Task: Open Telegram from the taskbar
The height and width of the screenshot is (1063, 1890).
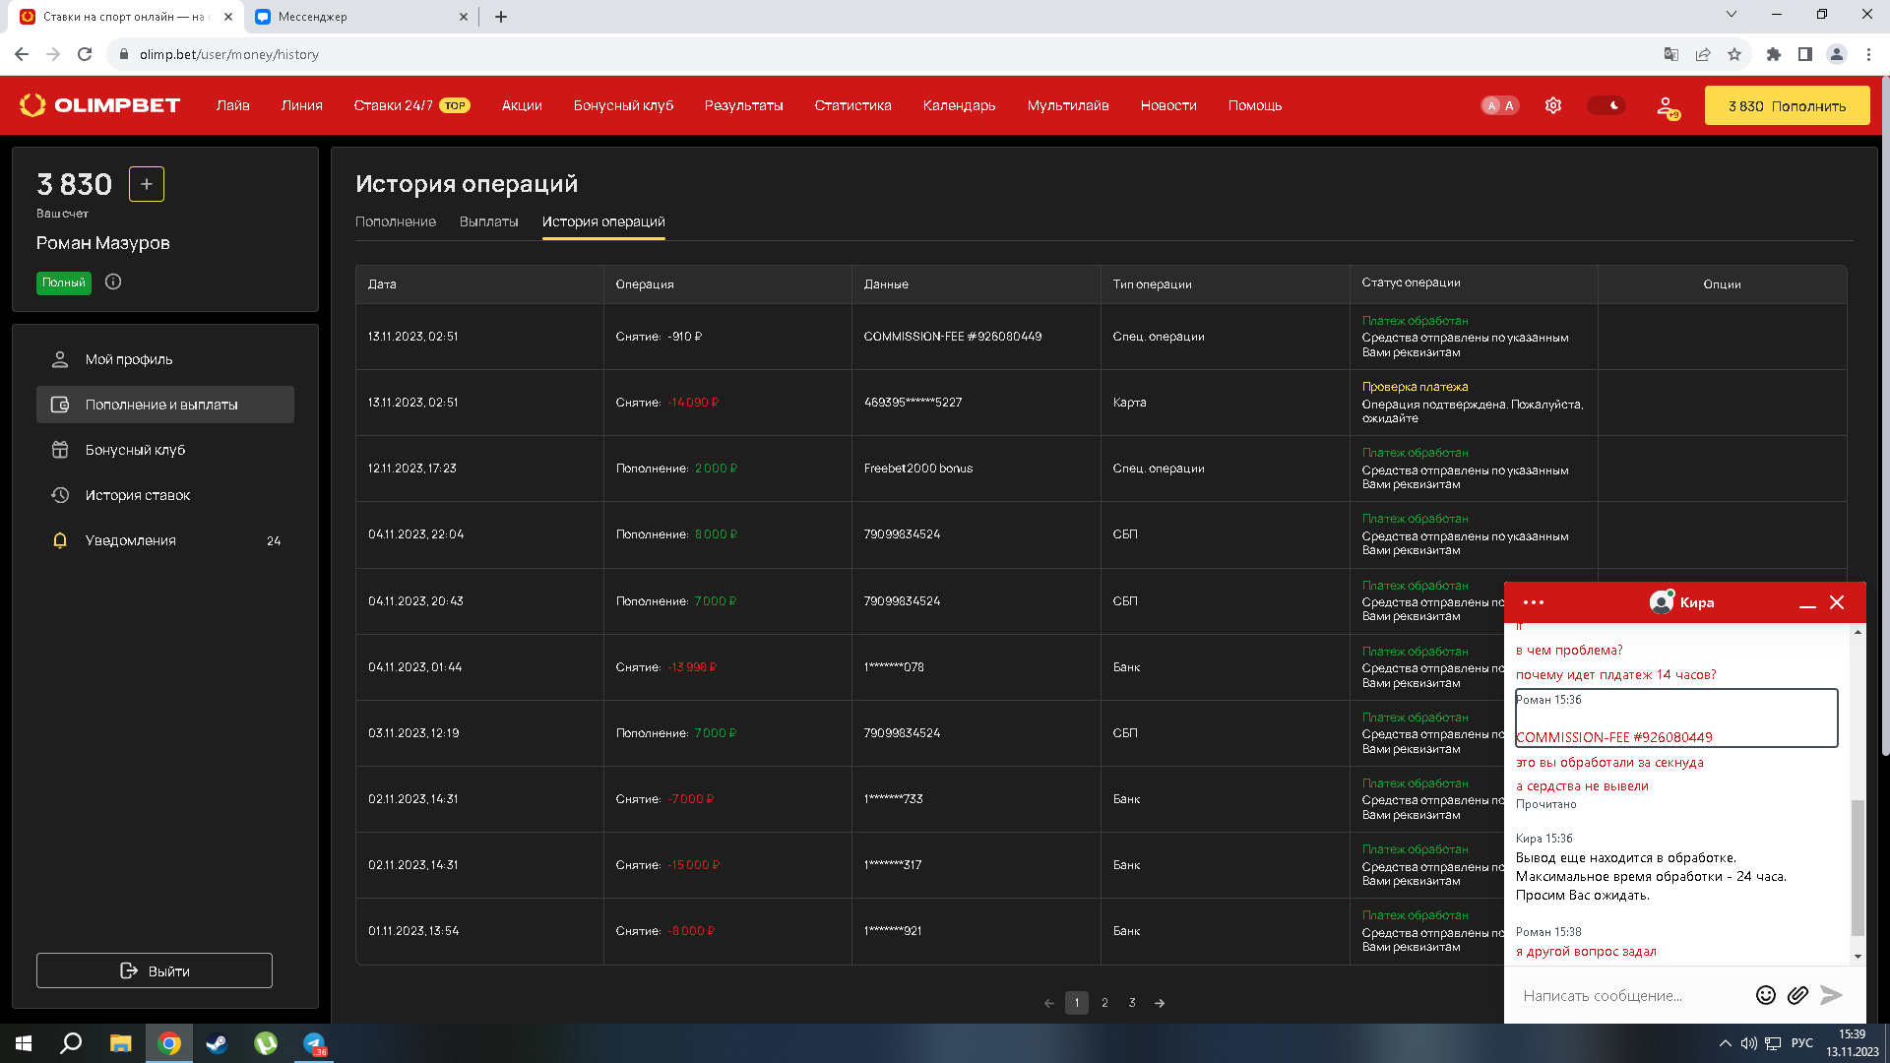Action: (314, 1043)
